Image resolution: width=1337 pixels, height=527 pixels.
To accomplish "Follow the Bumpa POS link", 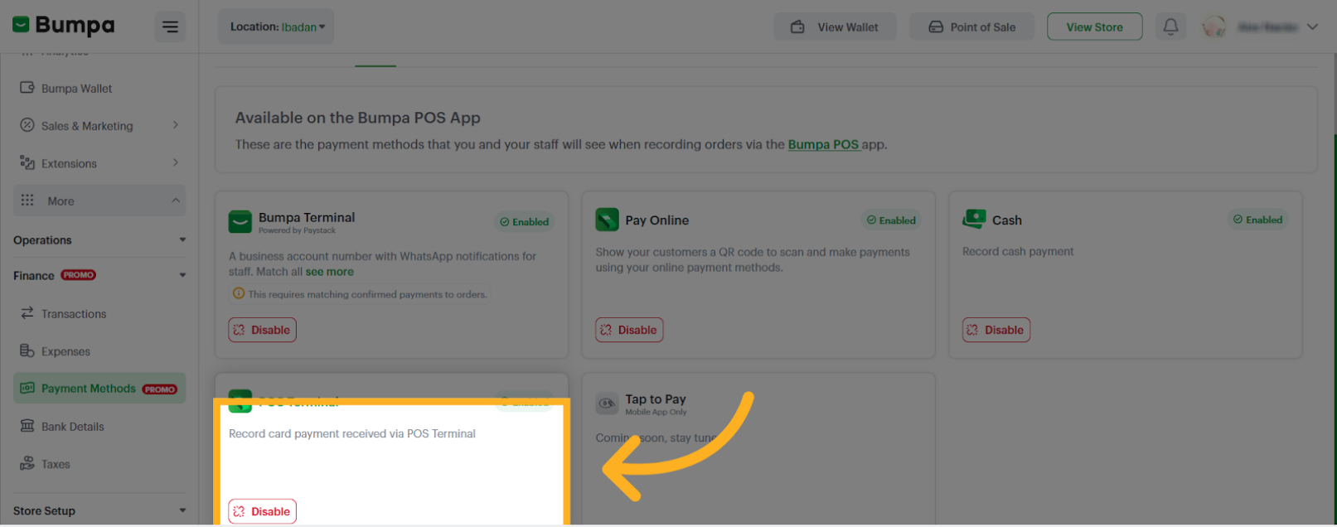I will click(823, 144).
